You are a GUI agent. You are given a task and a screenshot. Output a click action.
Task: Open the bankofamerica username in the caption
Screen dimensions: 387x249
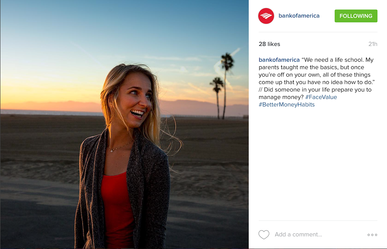[279, 60]
